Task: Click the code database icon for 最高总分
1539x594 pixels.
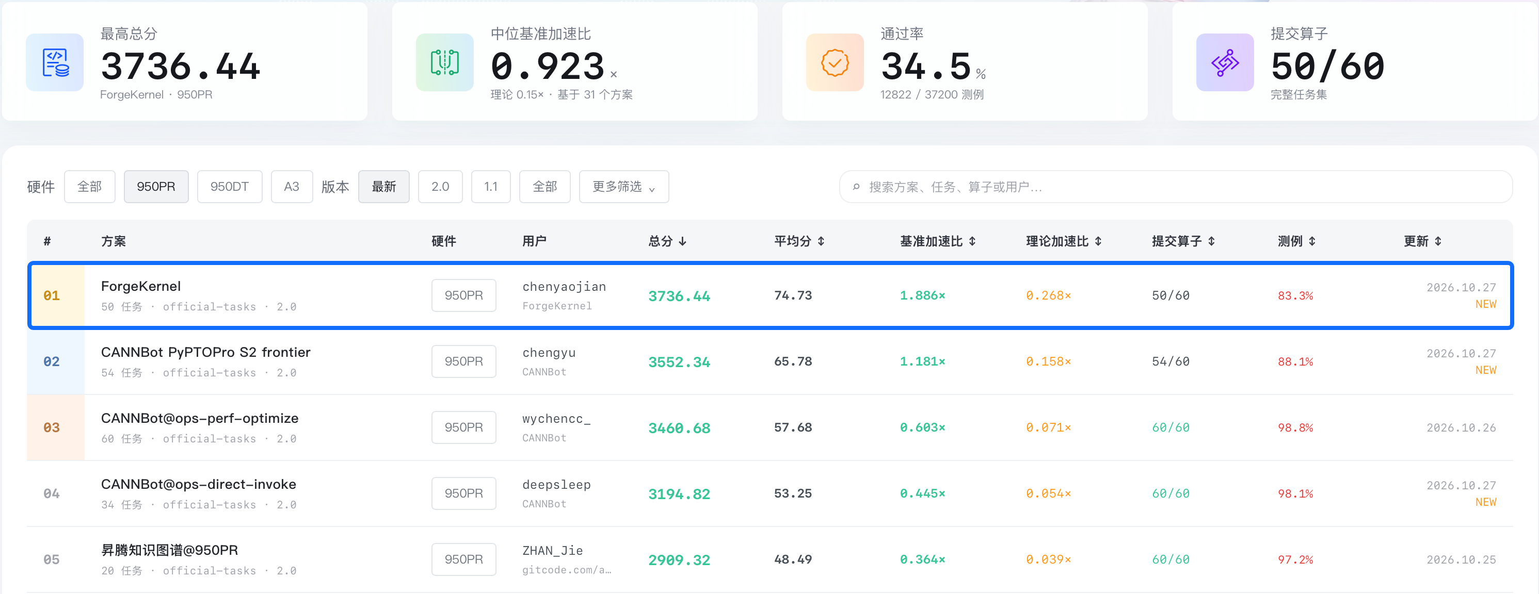Action: [x=55, y=63]
